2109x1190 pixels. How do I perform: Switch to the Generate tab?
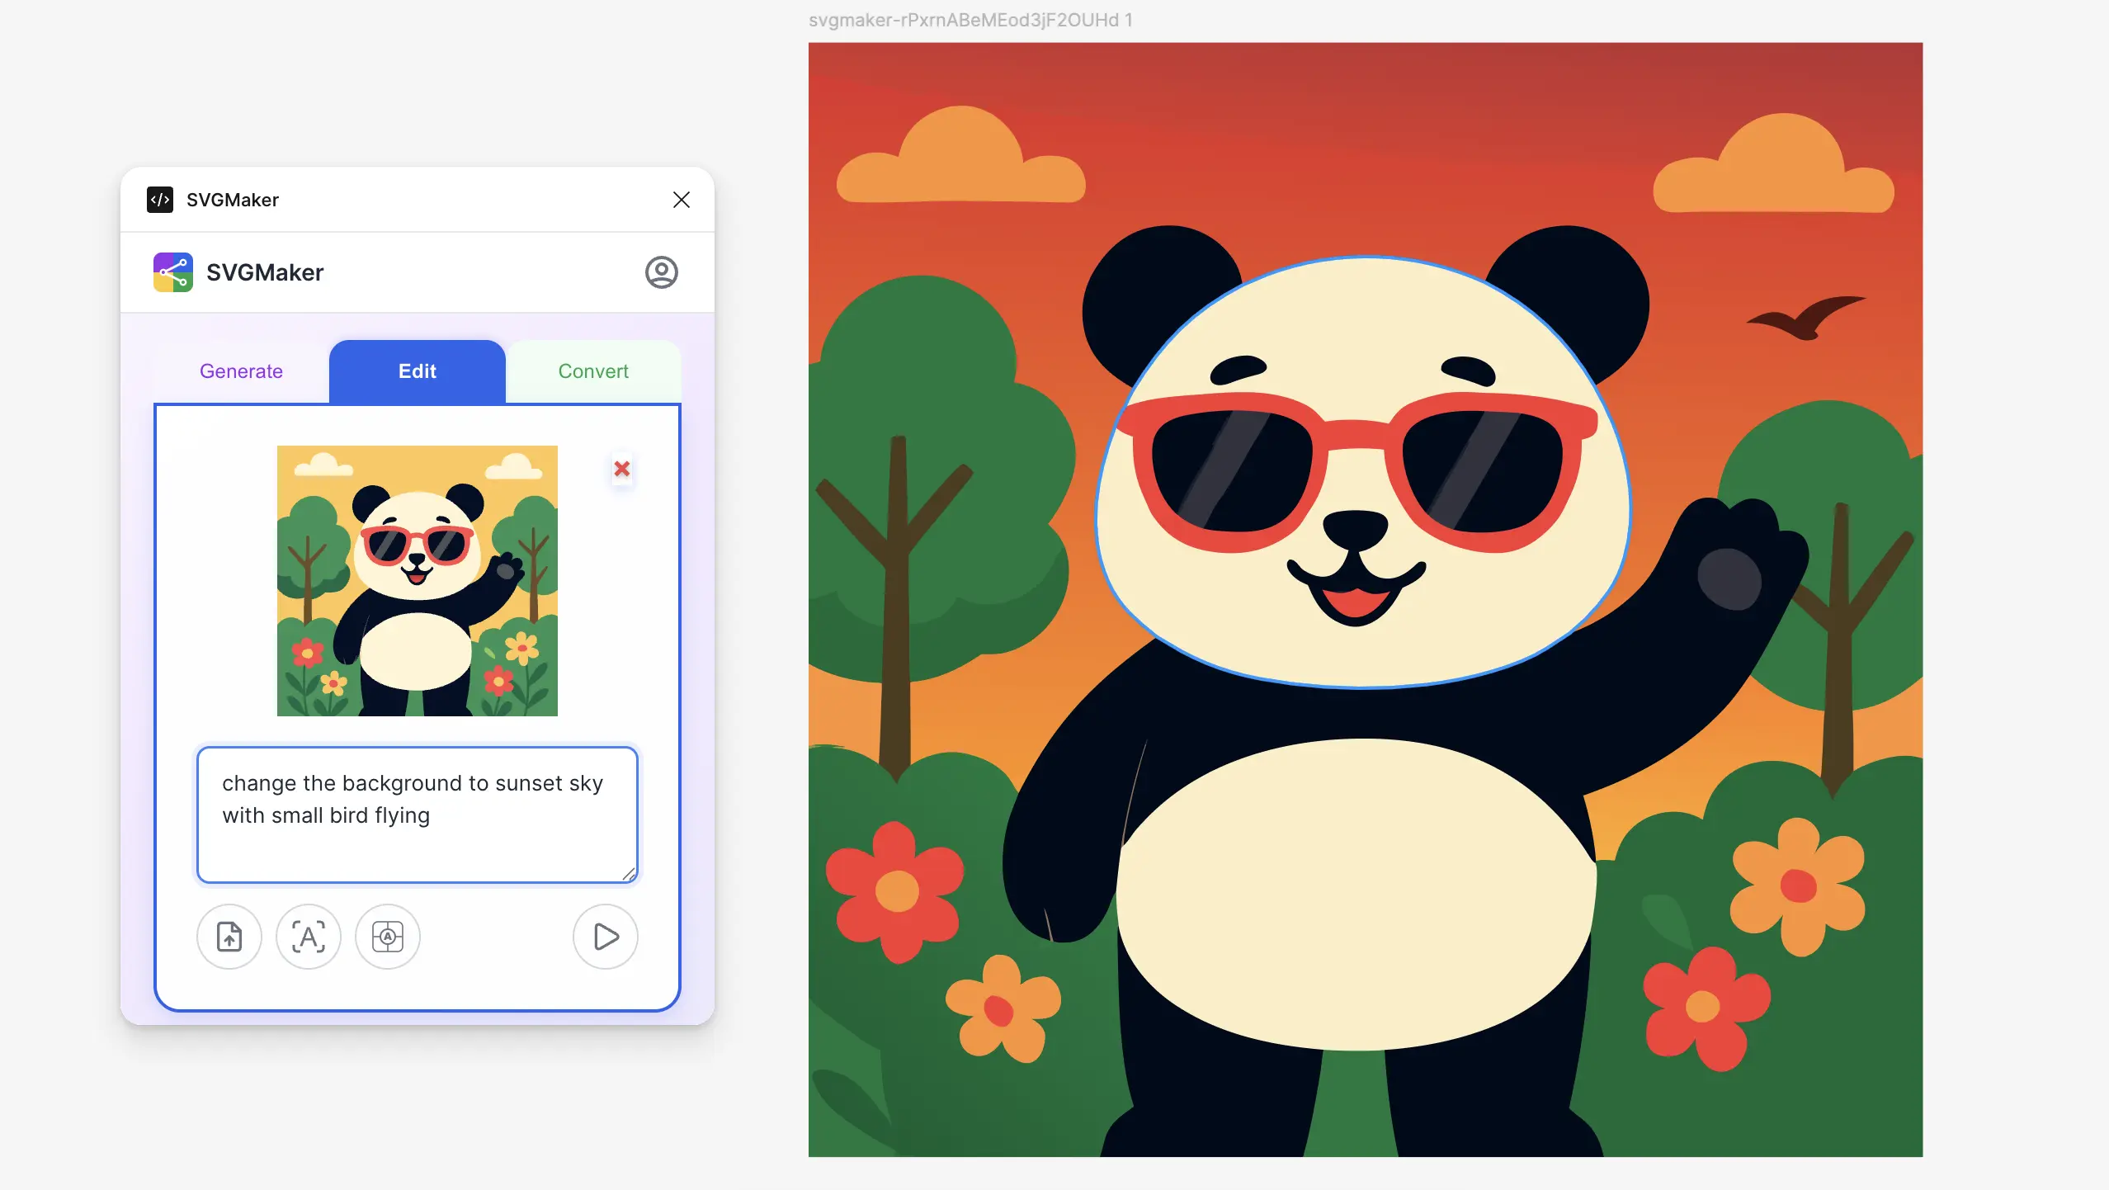(241, 371)
